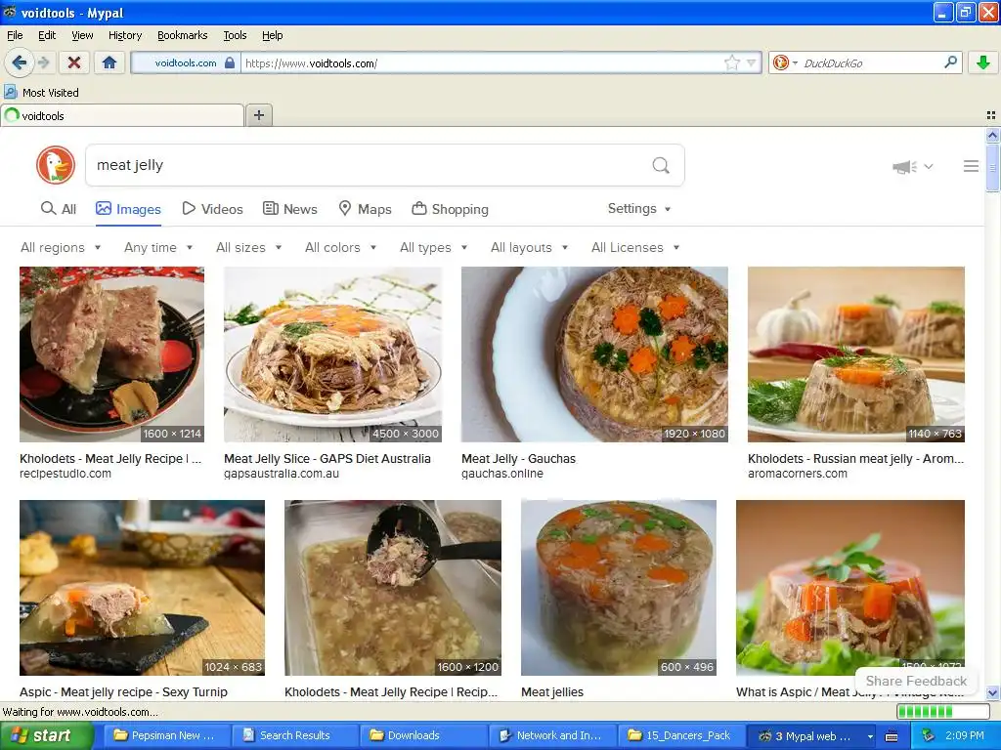
Task: Open the Network and In... taskbar window
Action: 551,735
